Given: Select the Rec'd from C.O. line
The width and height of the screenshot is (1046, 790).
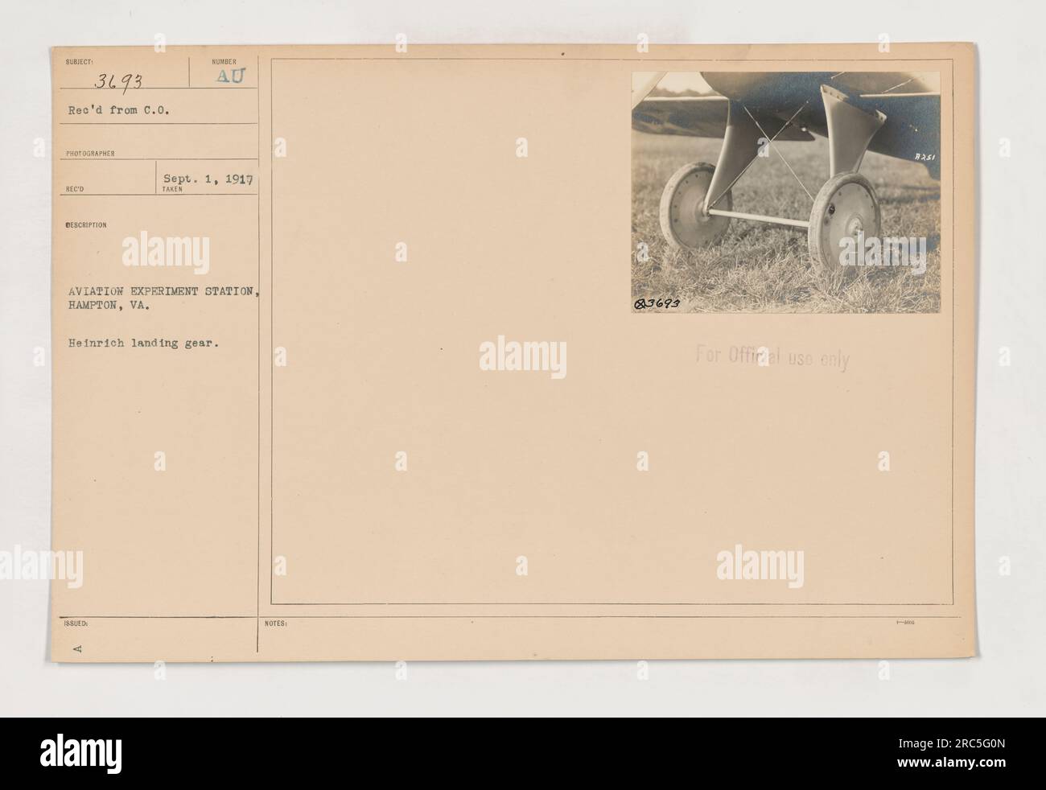Looking at the screenshot, I should (x=105, y=113).
